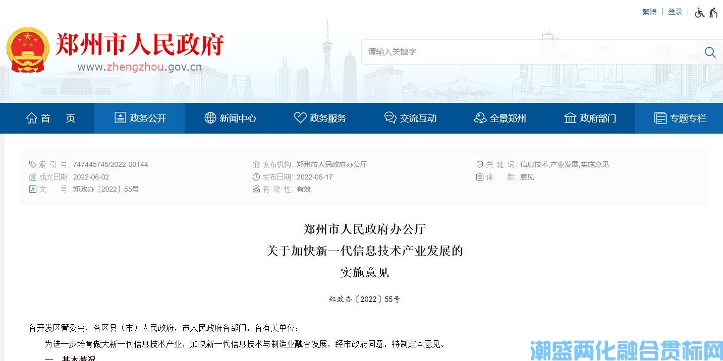The image size is (723, 361).
Task: Select the 体裁 value 意见
Action: click(x=527, y=177)
